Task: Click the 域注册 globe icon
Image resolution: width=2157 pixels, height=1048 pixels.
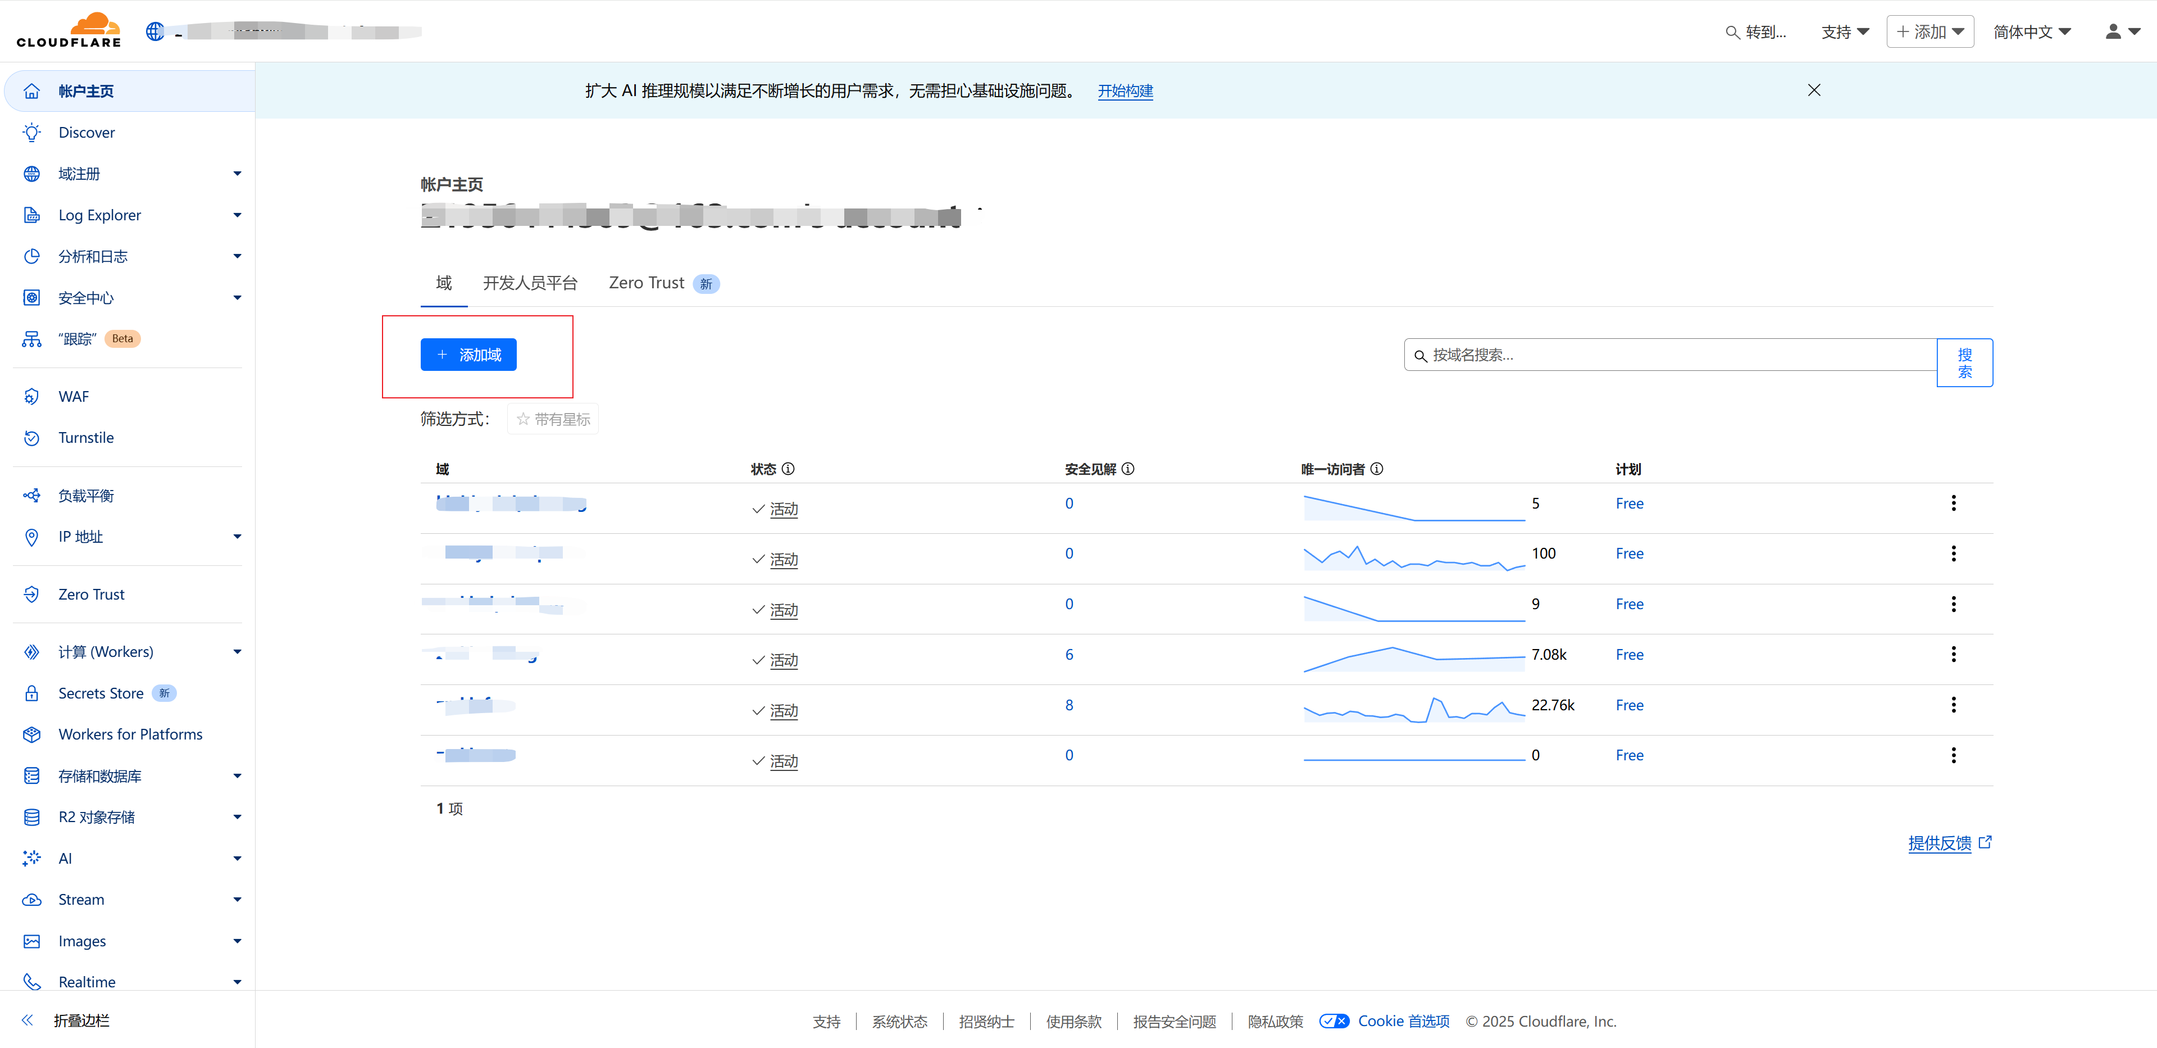Action: (x=32, y=174)
